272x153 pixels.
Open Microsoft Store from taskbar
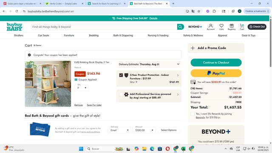click(160, 149)
